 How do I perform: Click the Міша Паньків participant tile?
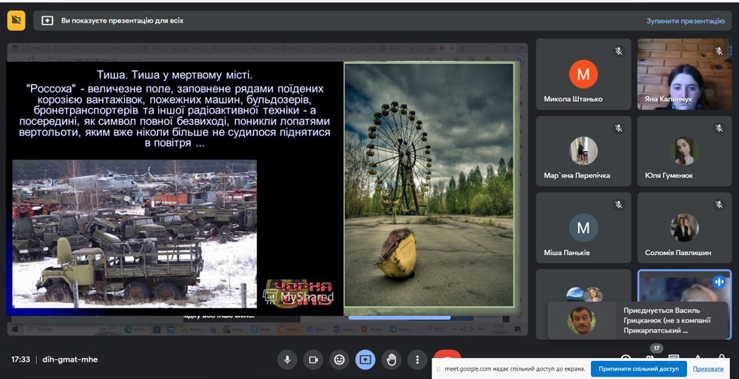583,229
